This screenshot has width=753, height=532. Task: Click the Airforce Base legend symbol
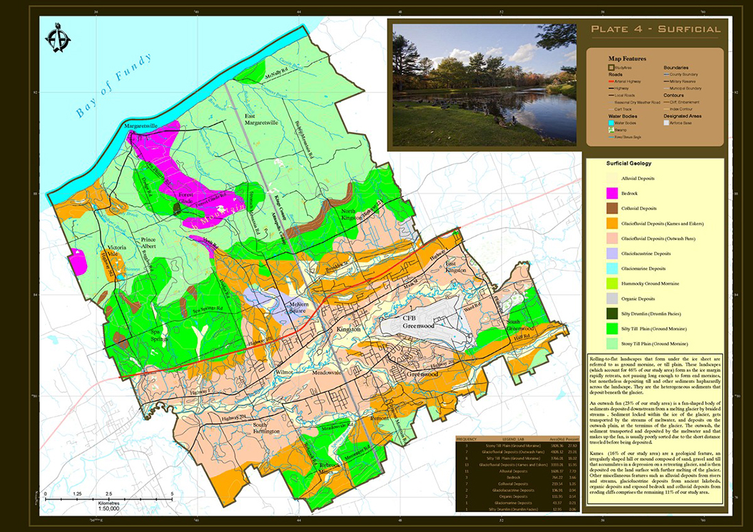point(667,123)
